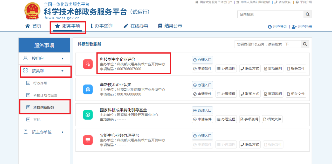Click the green 国家科技成果转化引导基金 icon
The height and width of the screenshot is (164, 332).
pos(88,115)
